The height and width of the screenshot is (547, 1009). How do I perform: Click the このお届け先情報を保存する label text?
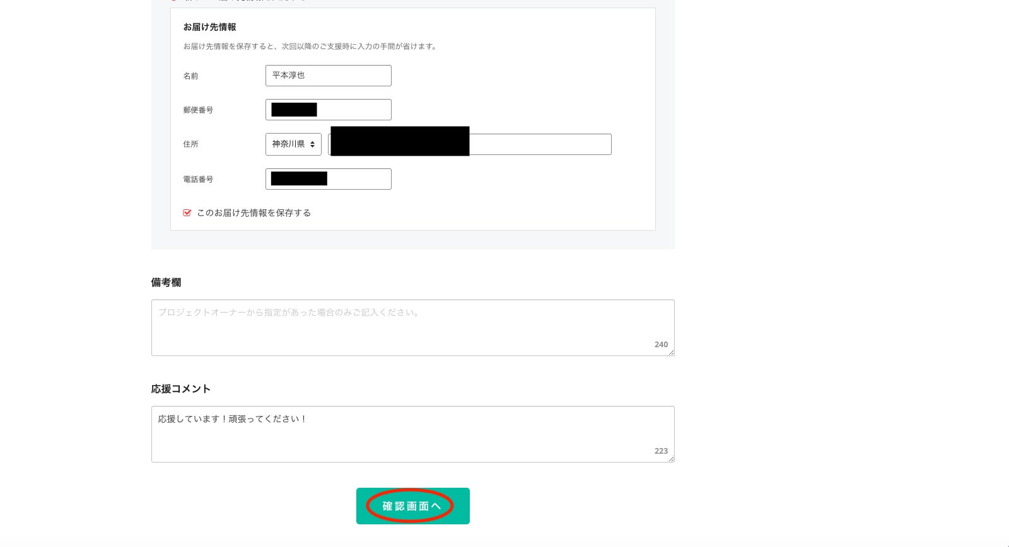[254, 213]
